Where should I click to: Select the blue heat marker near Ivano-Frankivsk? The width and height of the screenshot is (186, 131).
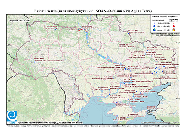click(34, 62)
